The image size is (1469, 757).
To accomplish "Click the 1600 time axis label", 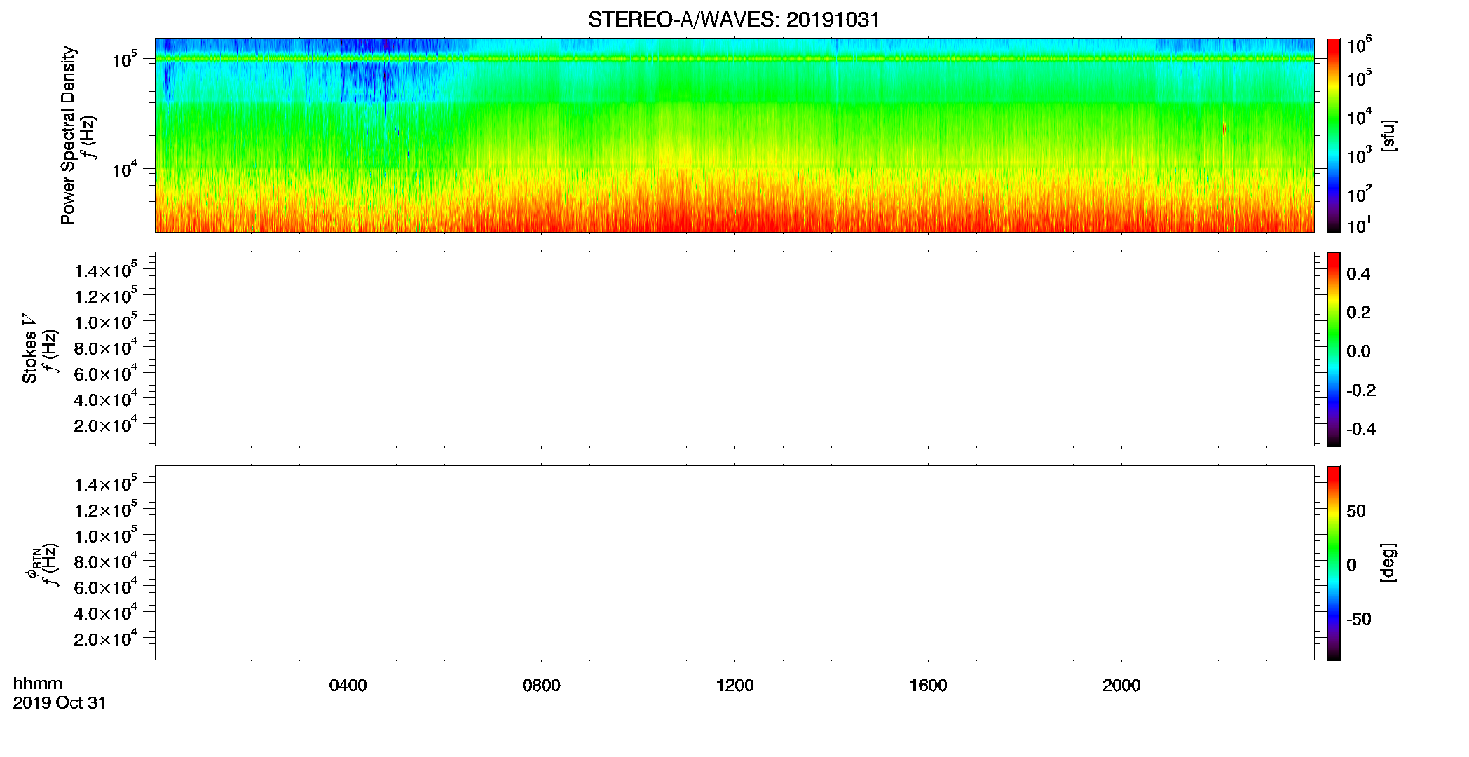I will pyautogui.click(x=928, y=686).
